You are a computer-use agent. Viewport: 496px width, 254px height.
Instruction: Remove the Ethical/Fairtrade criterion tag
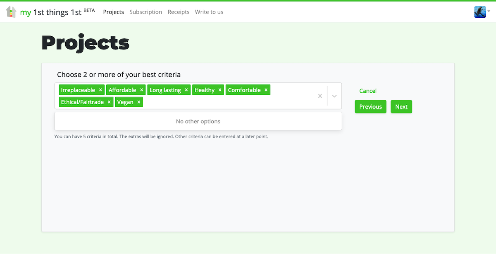[109, 102]
